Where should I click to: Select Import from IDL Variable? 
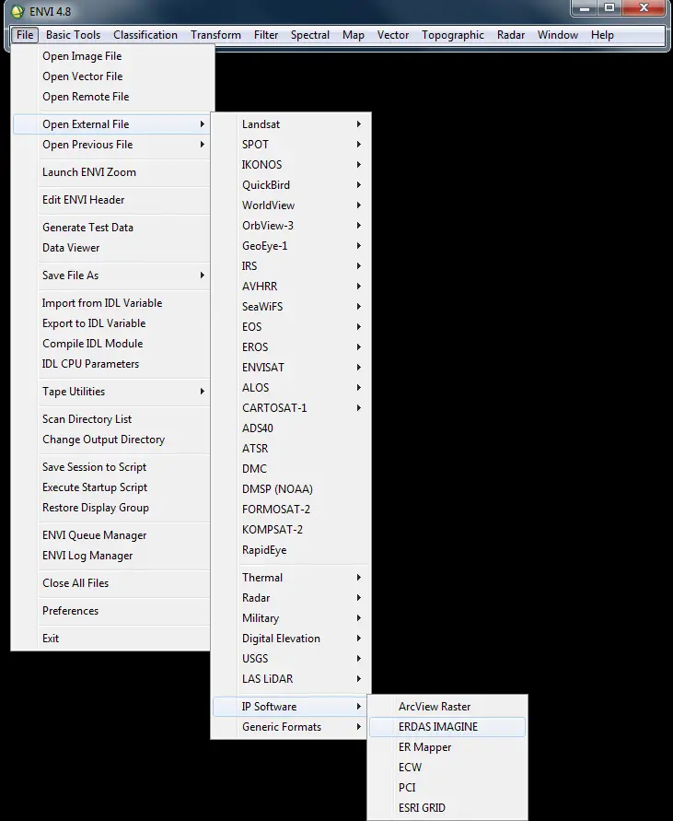(113, 303)
